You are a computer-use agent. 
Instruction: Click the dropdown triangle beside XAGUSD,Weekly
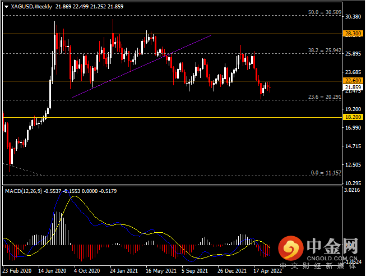pos(7,7)
